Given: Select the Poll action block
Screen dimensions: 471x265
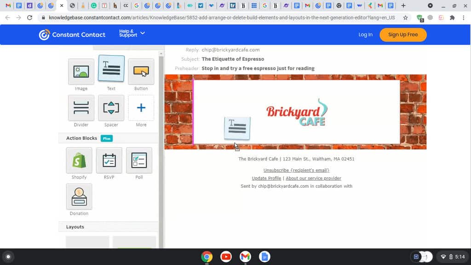Looking at the screenshot, I should (139, 161).
